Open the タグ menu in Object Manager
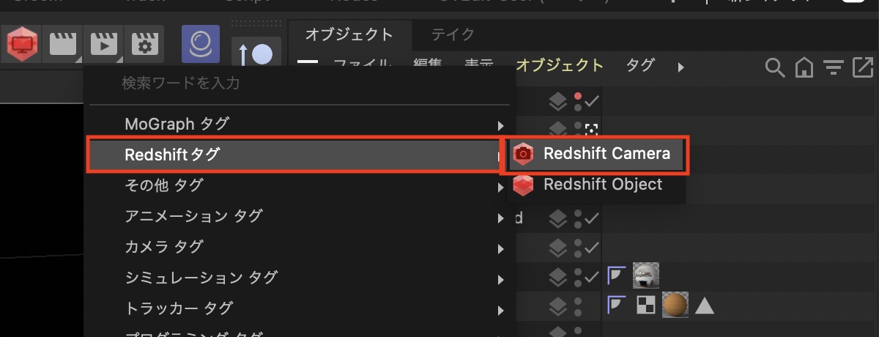This screenshot has height=337, width=879. [640, 65]
